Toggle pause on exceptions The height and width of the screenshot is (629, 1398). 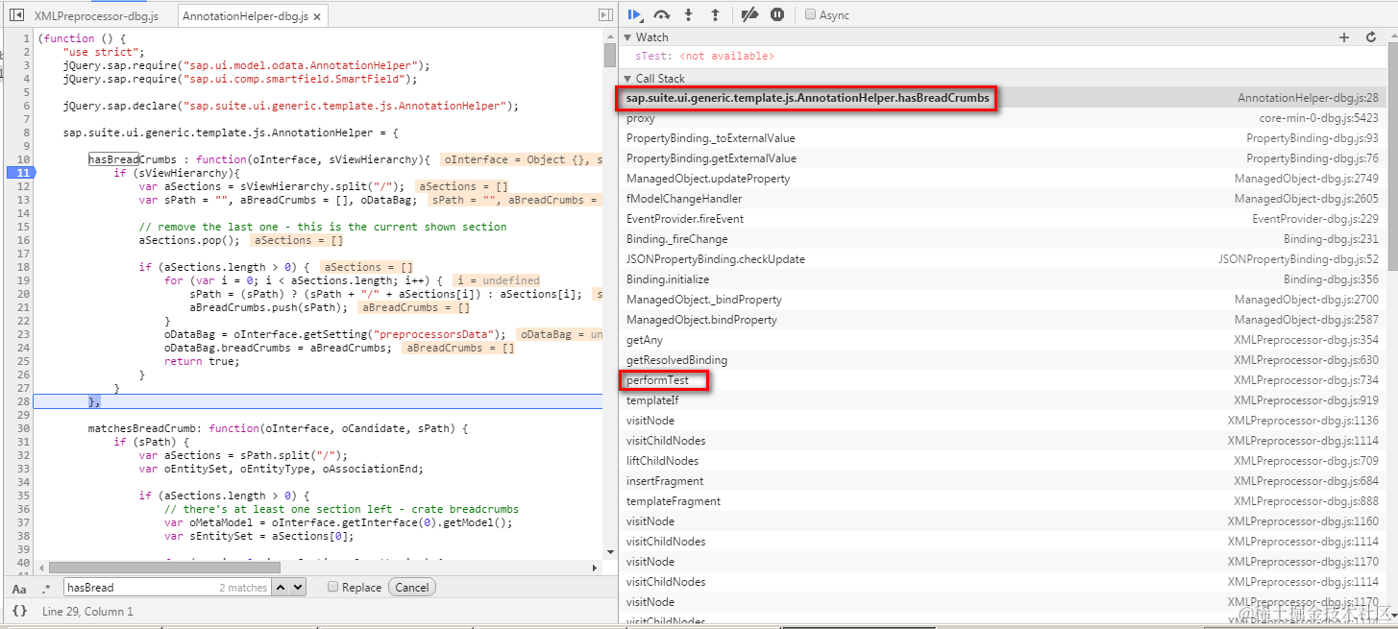click(x=777, y=14)
